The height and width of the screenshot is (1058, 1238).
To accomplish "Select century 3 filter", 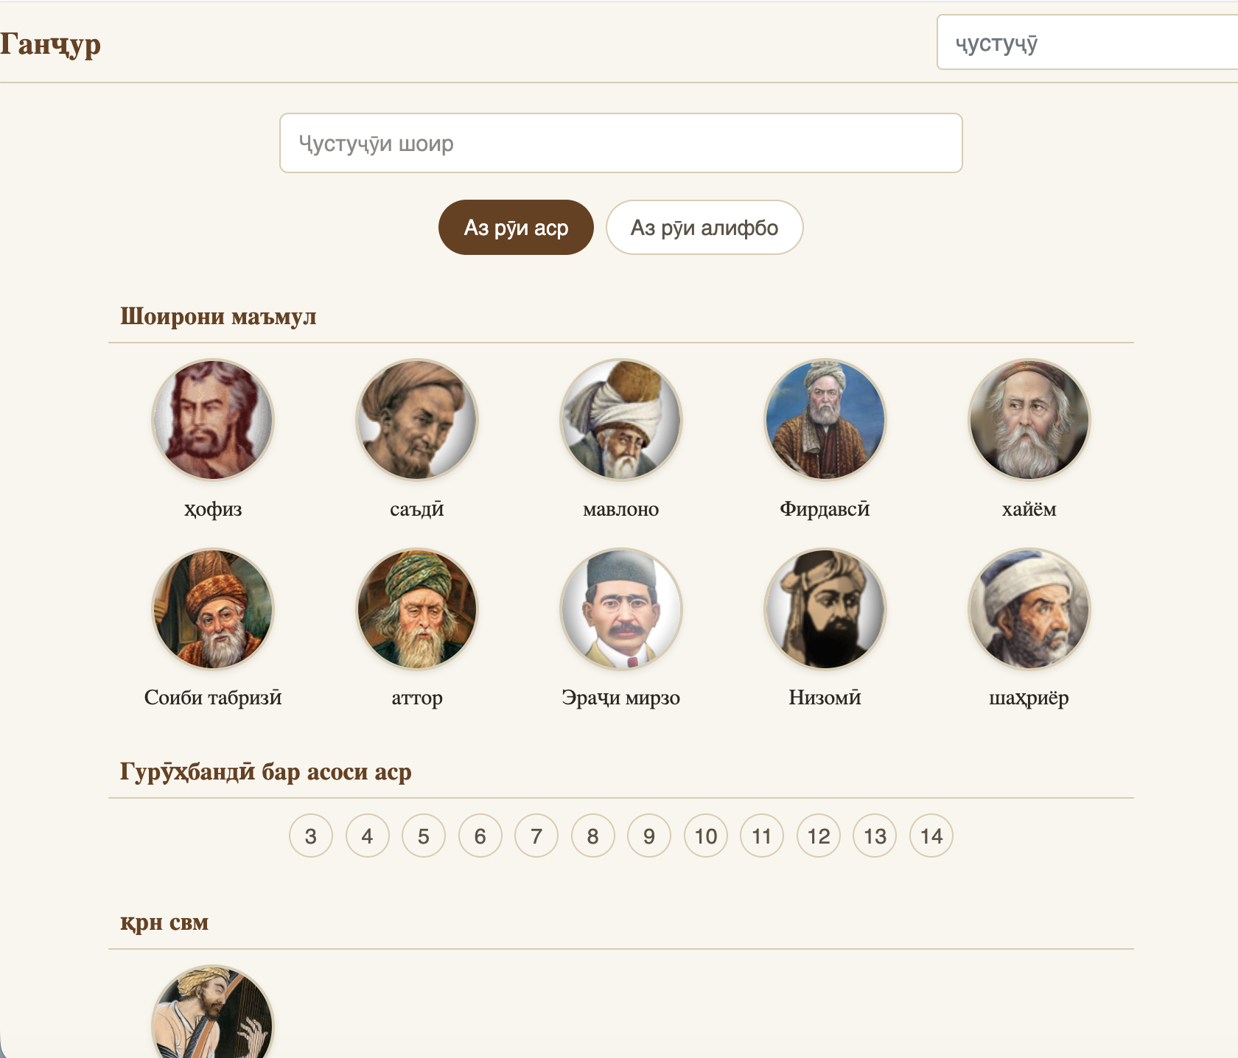I will [311, 835].
